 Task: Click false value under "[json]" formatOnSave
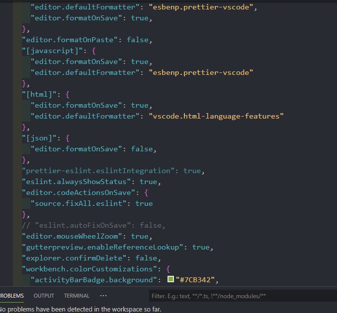142,149
